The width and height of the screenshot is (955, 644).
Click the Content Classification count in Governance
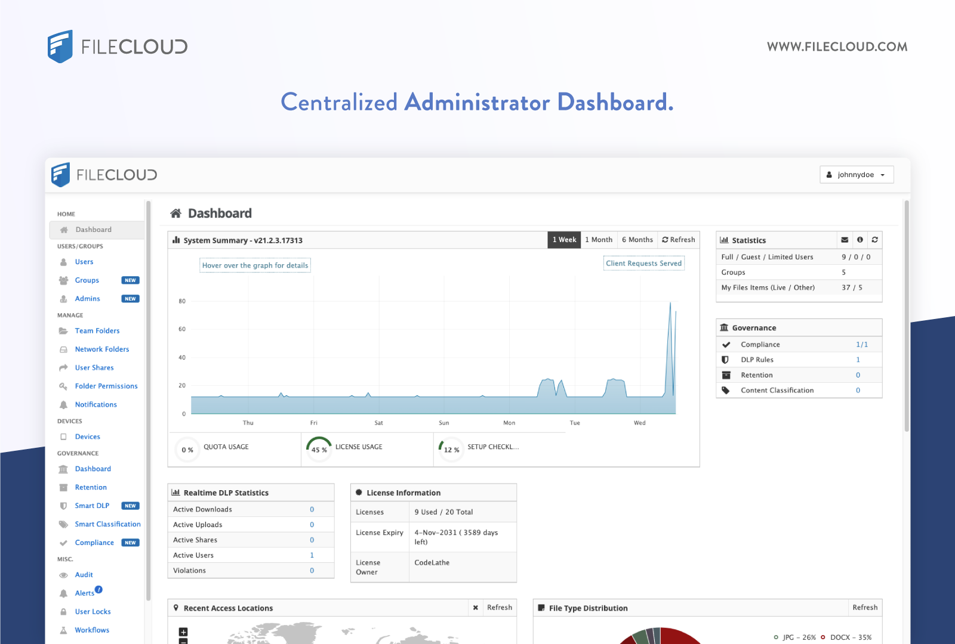coord(858,391)
